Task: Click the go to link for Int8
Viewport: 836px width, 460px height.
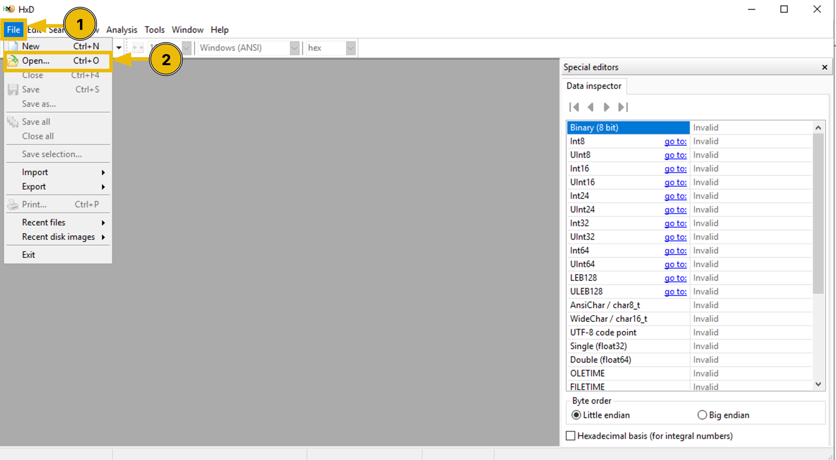Action: [x=676, y=141]
